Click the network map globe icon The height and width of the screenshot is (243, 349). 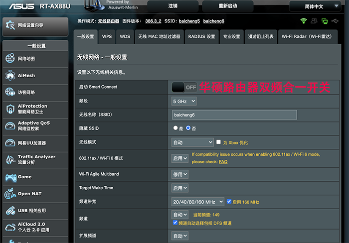[x=10, y=58]
